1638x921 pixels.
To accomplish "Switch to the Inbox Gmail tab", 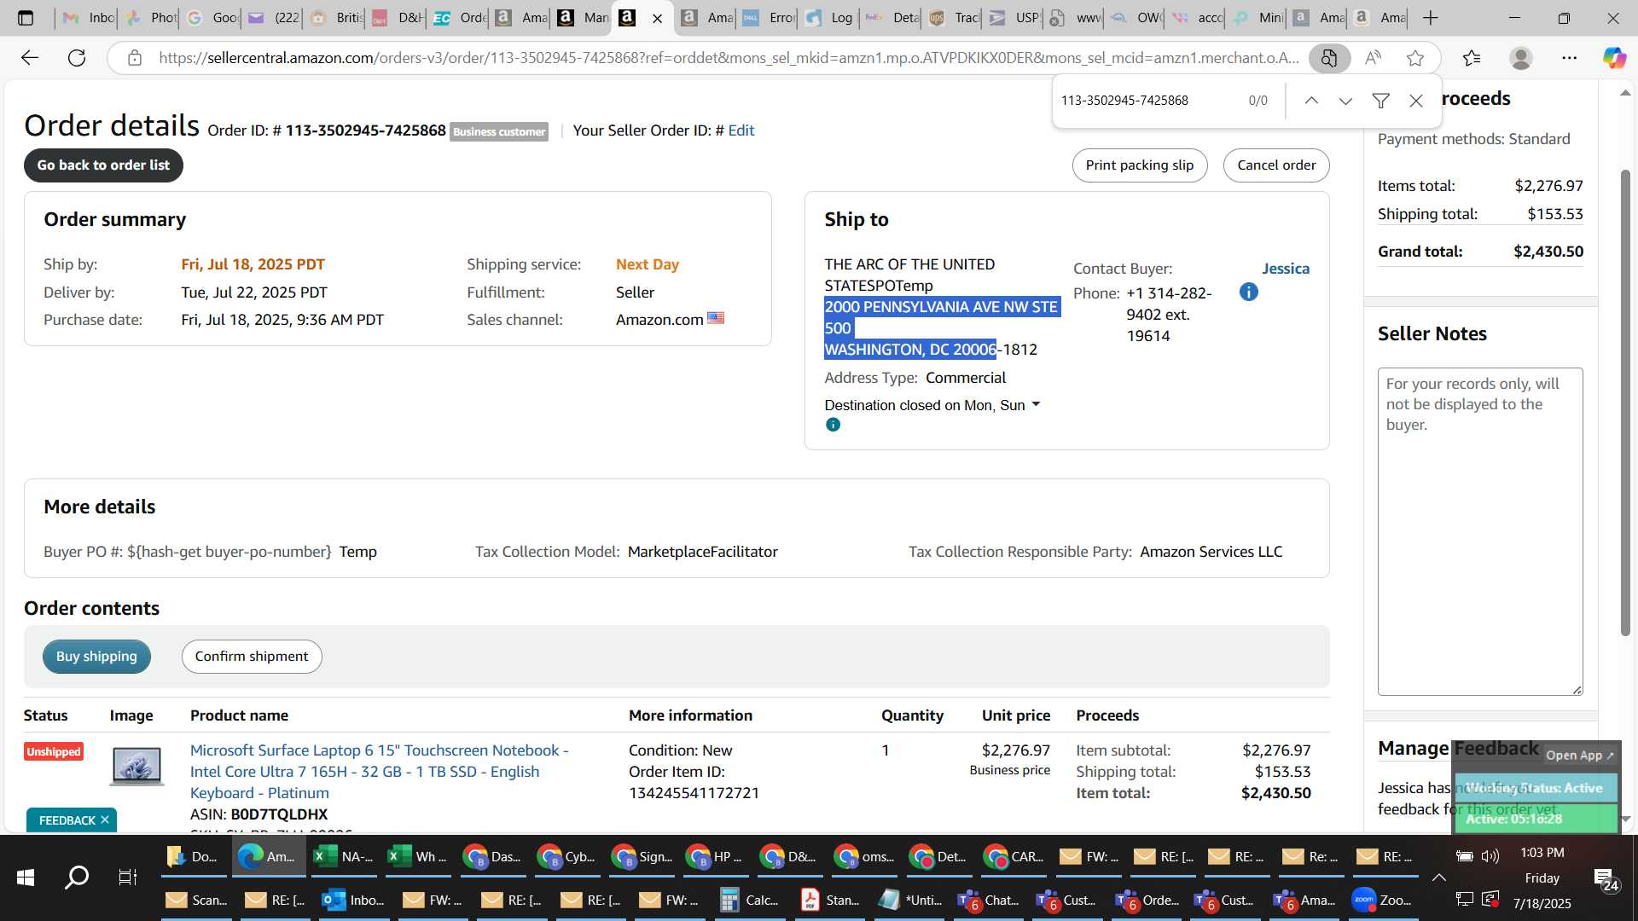I will point(89,18).
